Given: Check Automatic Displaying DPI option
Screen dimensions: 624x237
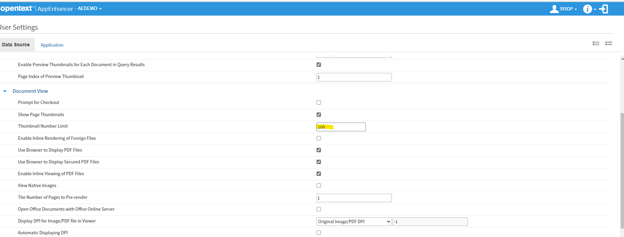Looking at the screenshot, I should 319,233.
